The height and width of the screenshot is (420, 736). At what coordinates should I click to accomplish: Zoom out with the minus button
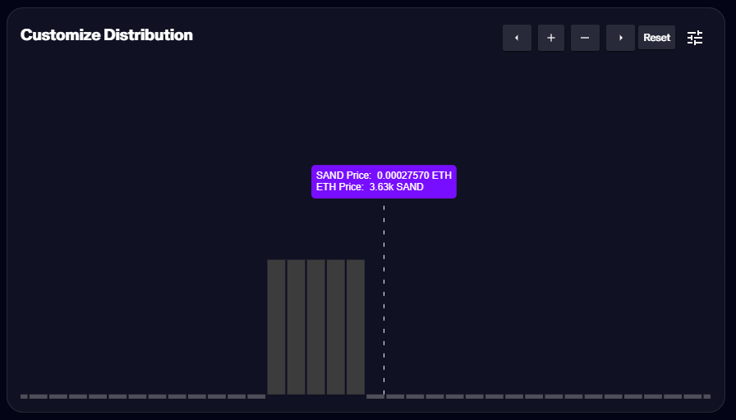click(585, 38)
